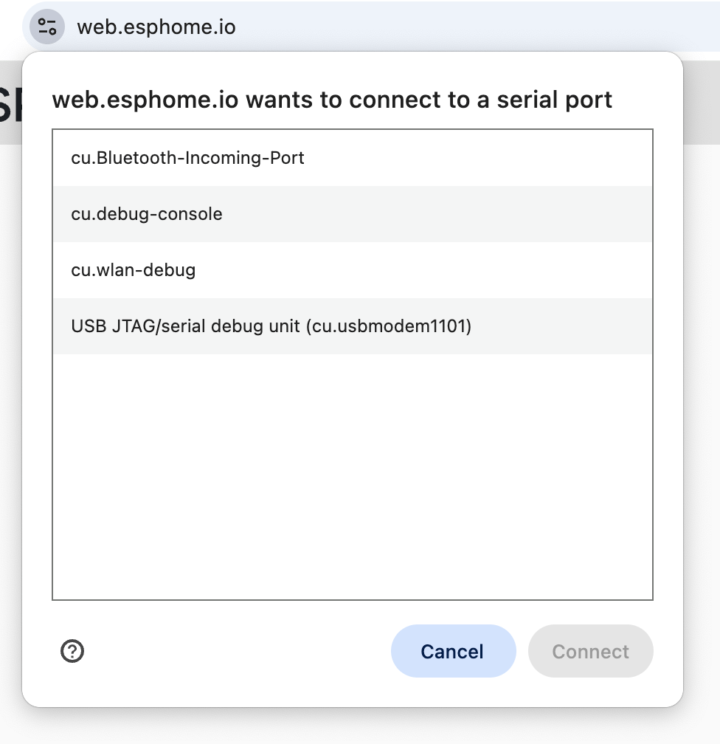Viewport: 720px width, 744px height.
Task: Get help about serial port permissions
Action: (72, 651)
